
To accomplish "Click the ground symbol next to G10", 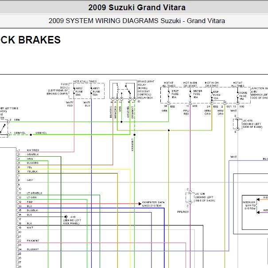I will coord(66,217).
